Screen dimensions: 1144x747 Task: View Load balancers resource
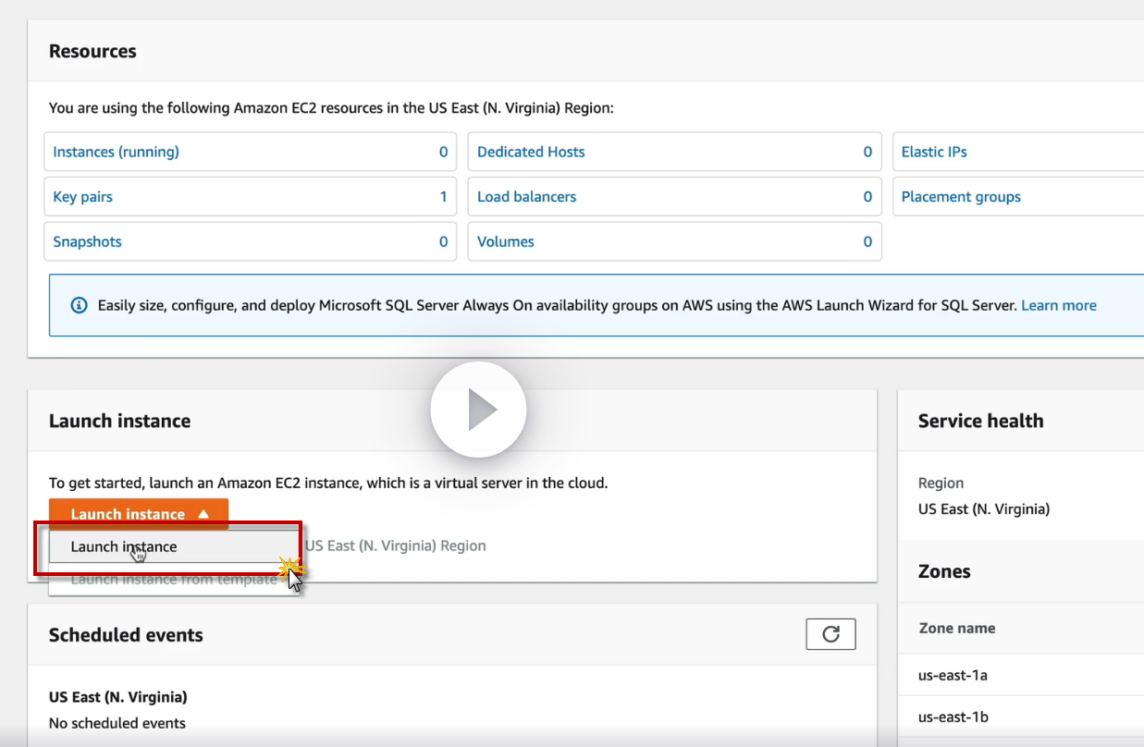[526, 197]
